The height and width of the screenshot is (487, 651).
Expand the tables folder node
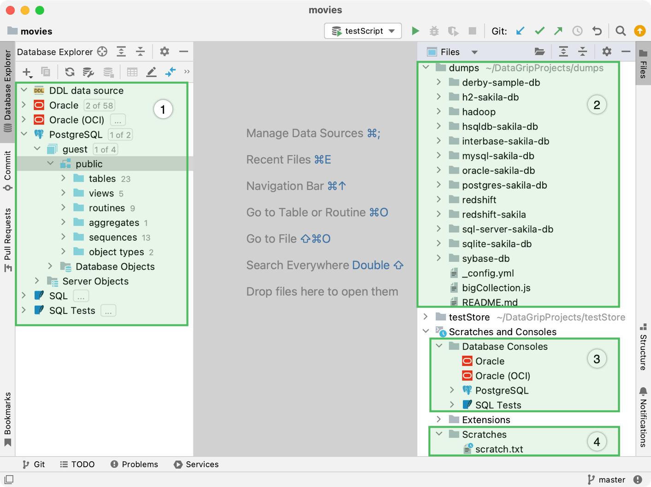point(64,179)
